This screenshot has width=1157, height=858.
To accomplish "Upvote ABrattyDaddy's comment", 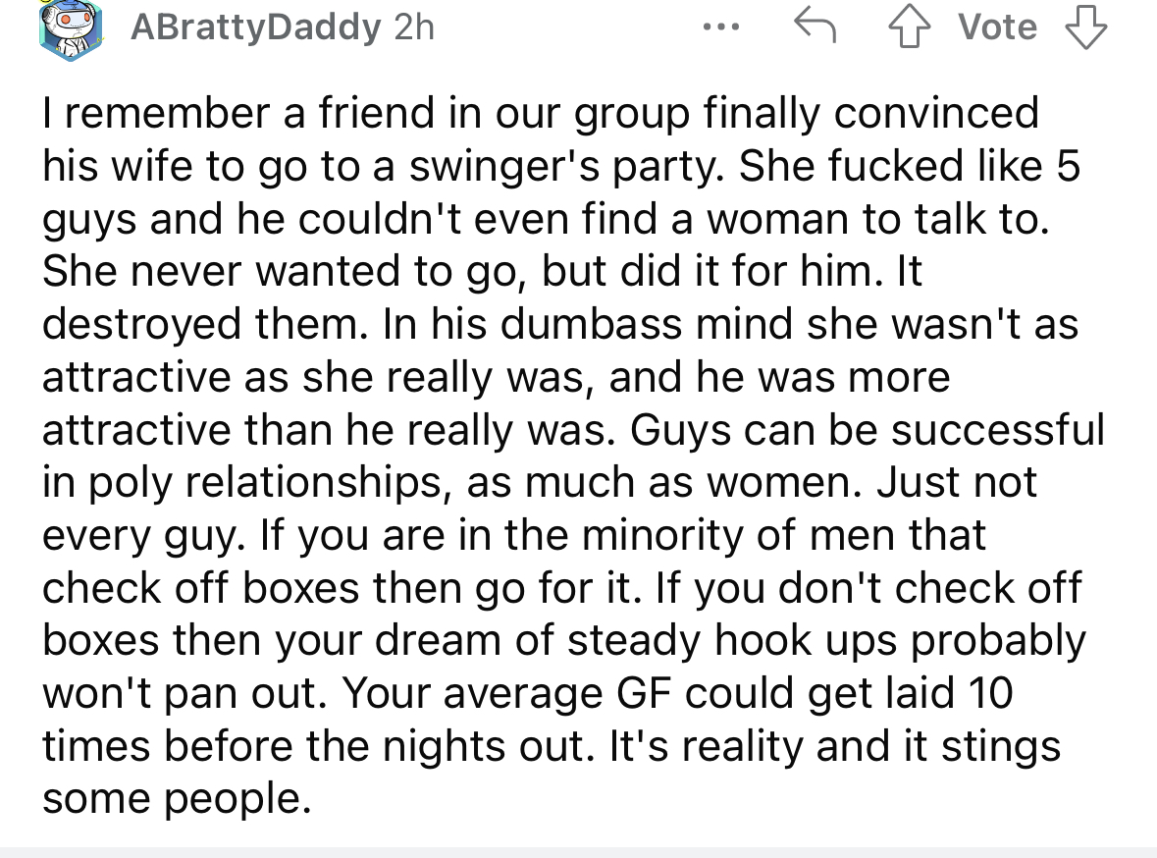I will tap(909, 27).
